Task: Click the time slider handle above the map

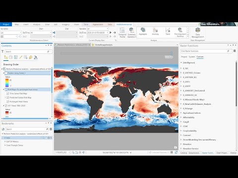Action: (x=172, y=53)
